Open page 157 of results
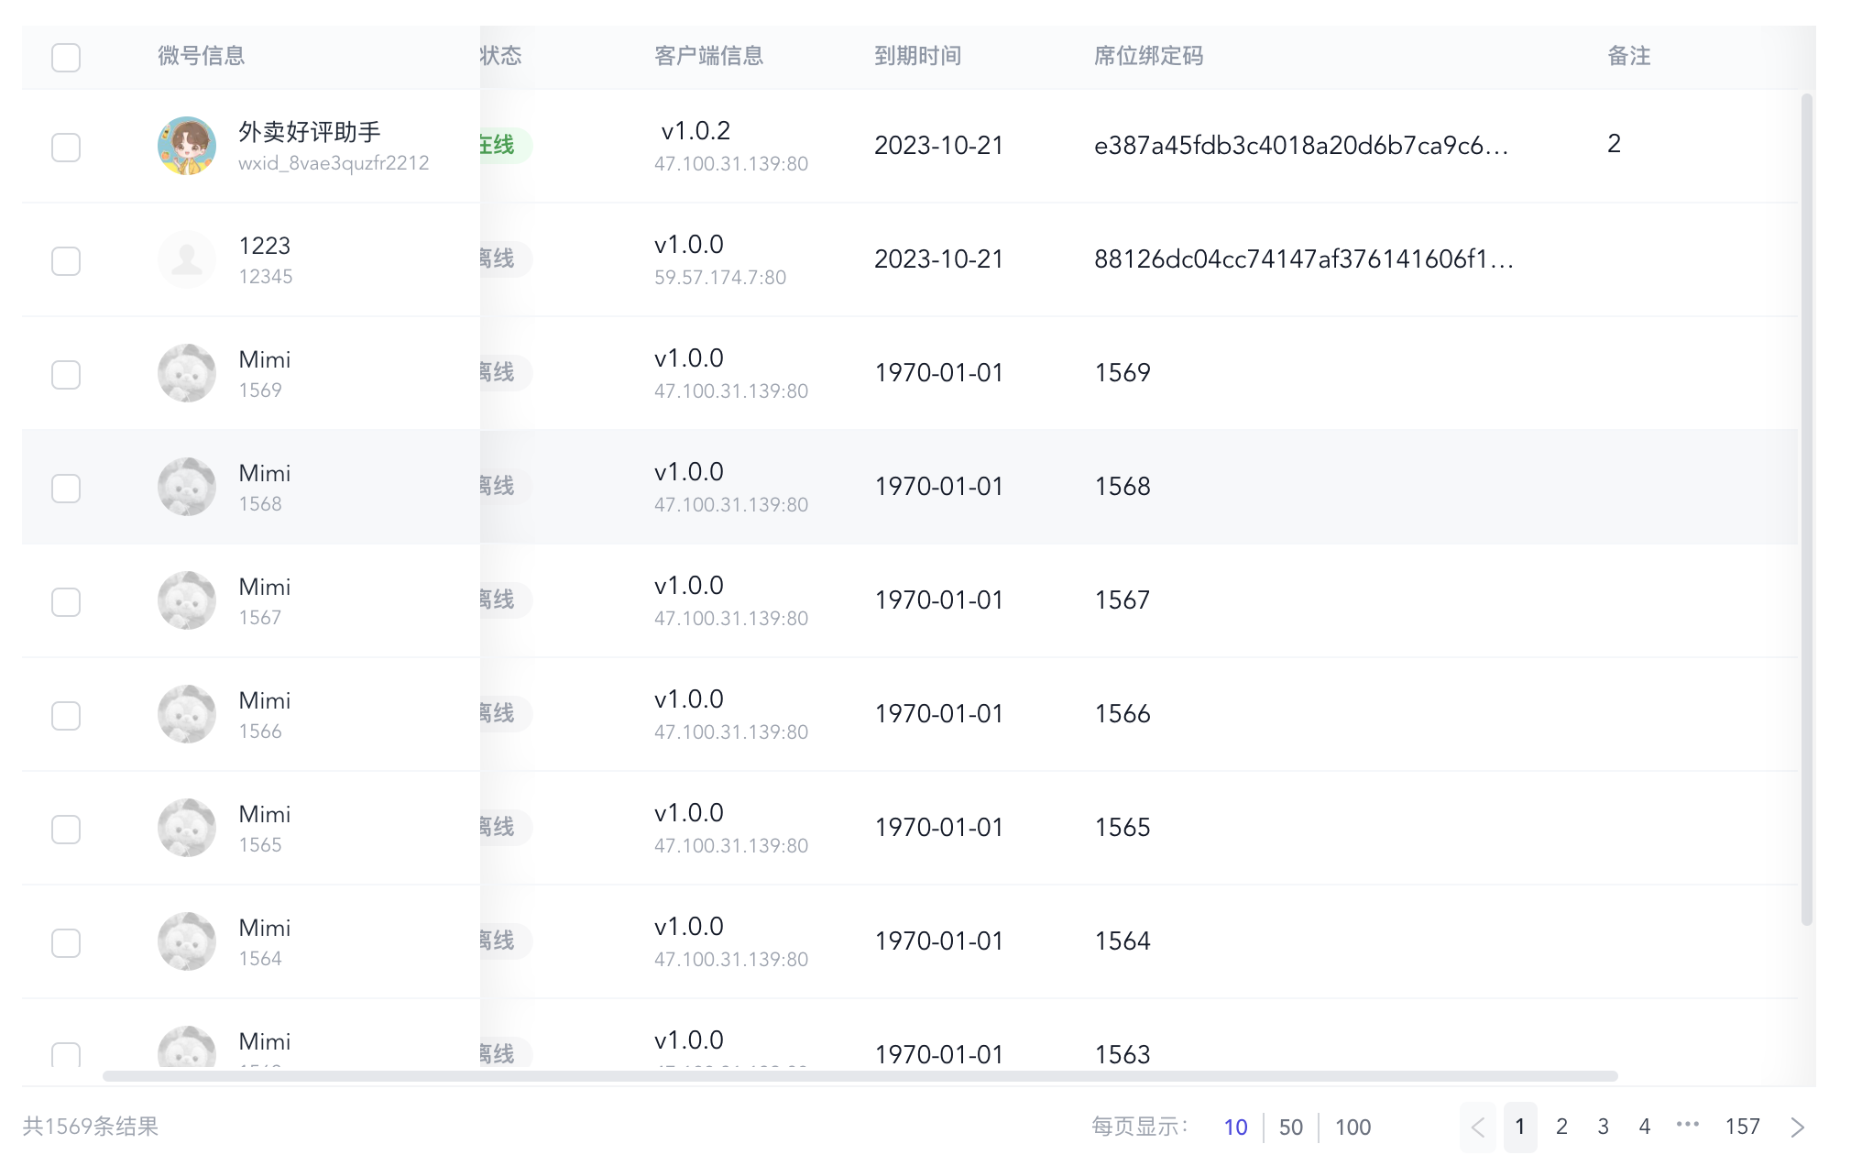 (x=1744, y=1127)
